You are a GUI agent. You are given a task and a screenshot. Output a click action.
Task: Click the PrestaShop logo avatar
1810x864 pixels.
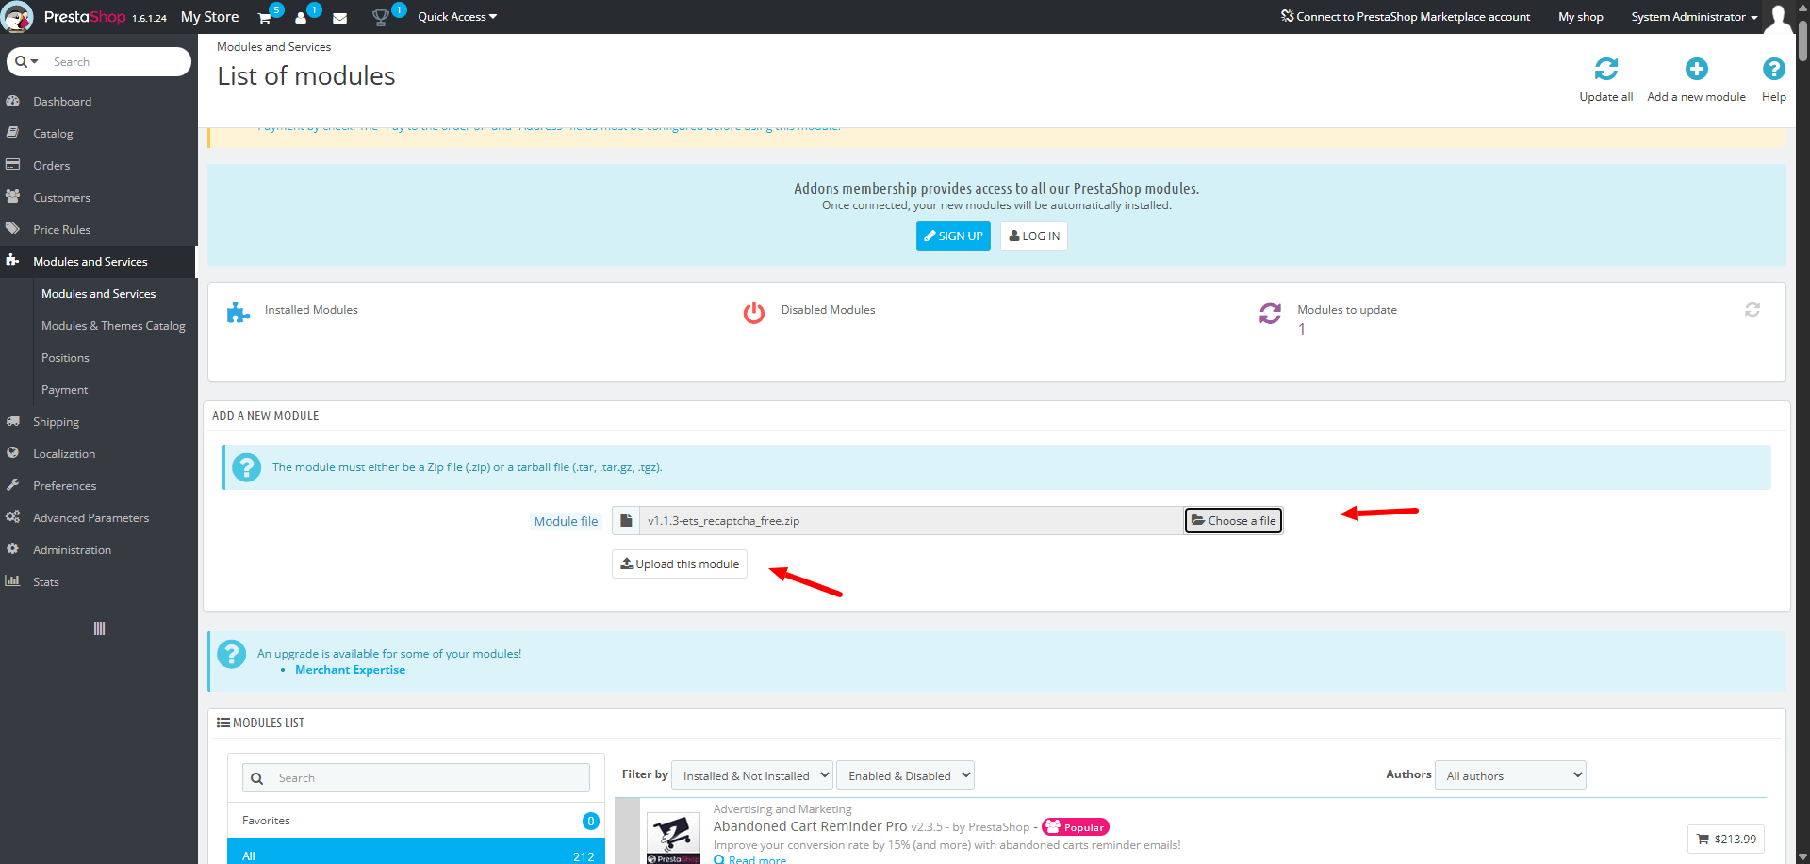coord(17,17)
